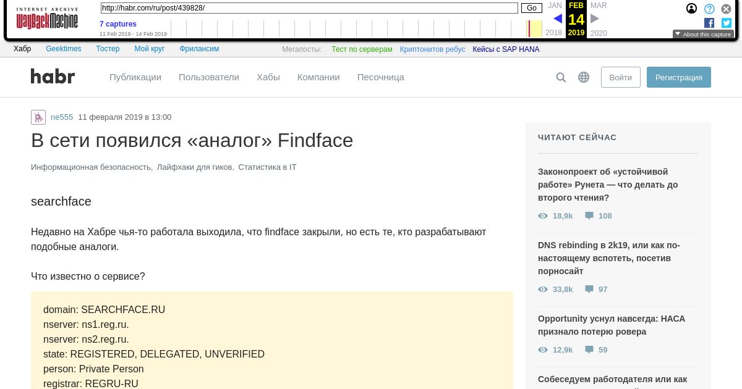Select JAN month in Wayback toolbar

555,6
